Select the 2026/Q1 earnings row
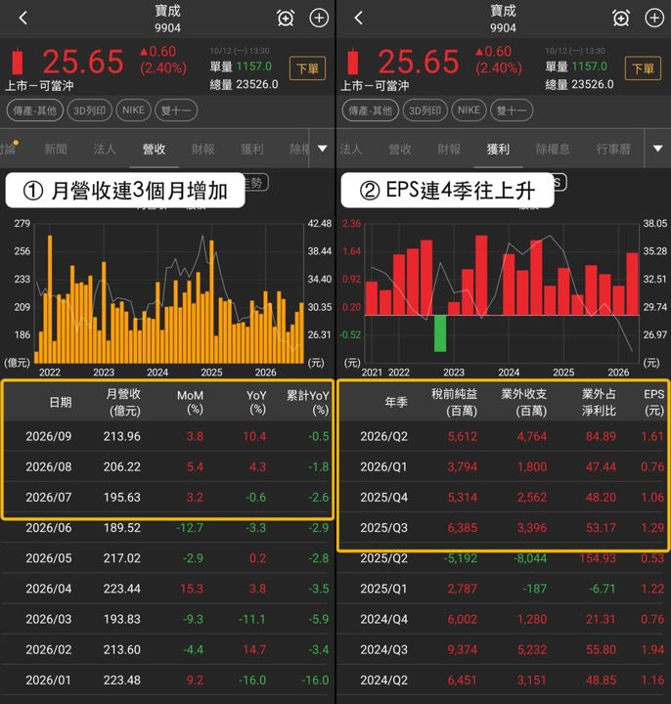The image size is (671, 704). tap(504, 466)
